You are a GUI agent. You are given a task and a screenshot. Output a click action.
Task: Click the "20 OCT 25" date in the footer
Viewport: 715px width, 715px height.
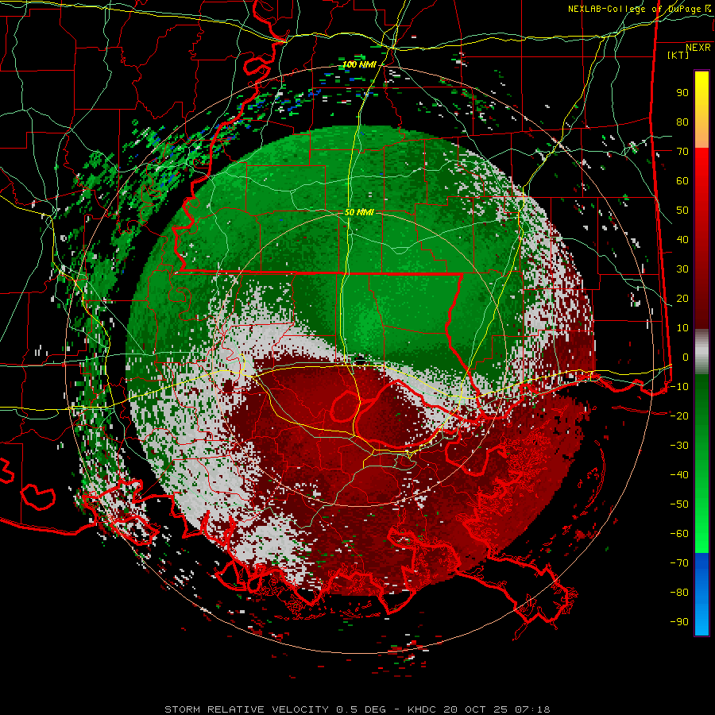point(476,709)
